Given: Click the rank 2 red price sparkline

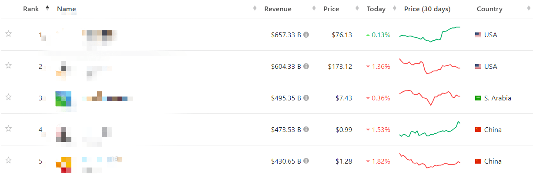Looking at the screenshot, I should pos(430,66).
